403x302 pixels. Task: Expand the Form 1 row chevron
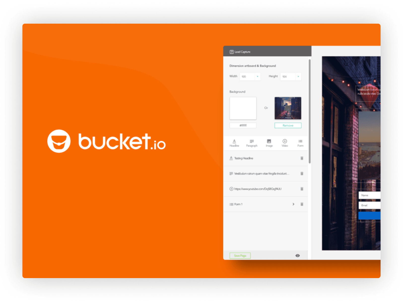point(293,204)
